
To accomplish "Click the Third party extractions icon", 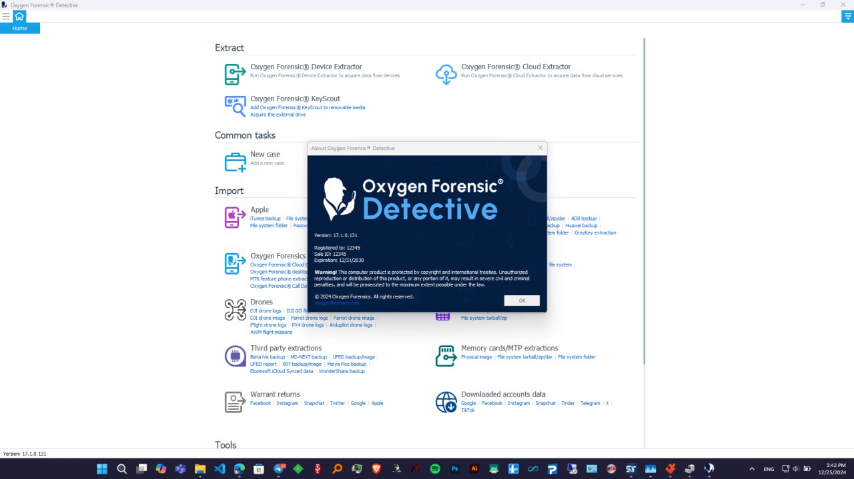I will (235, 356).
